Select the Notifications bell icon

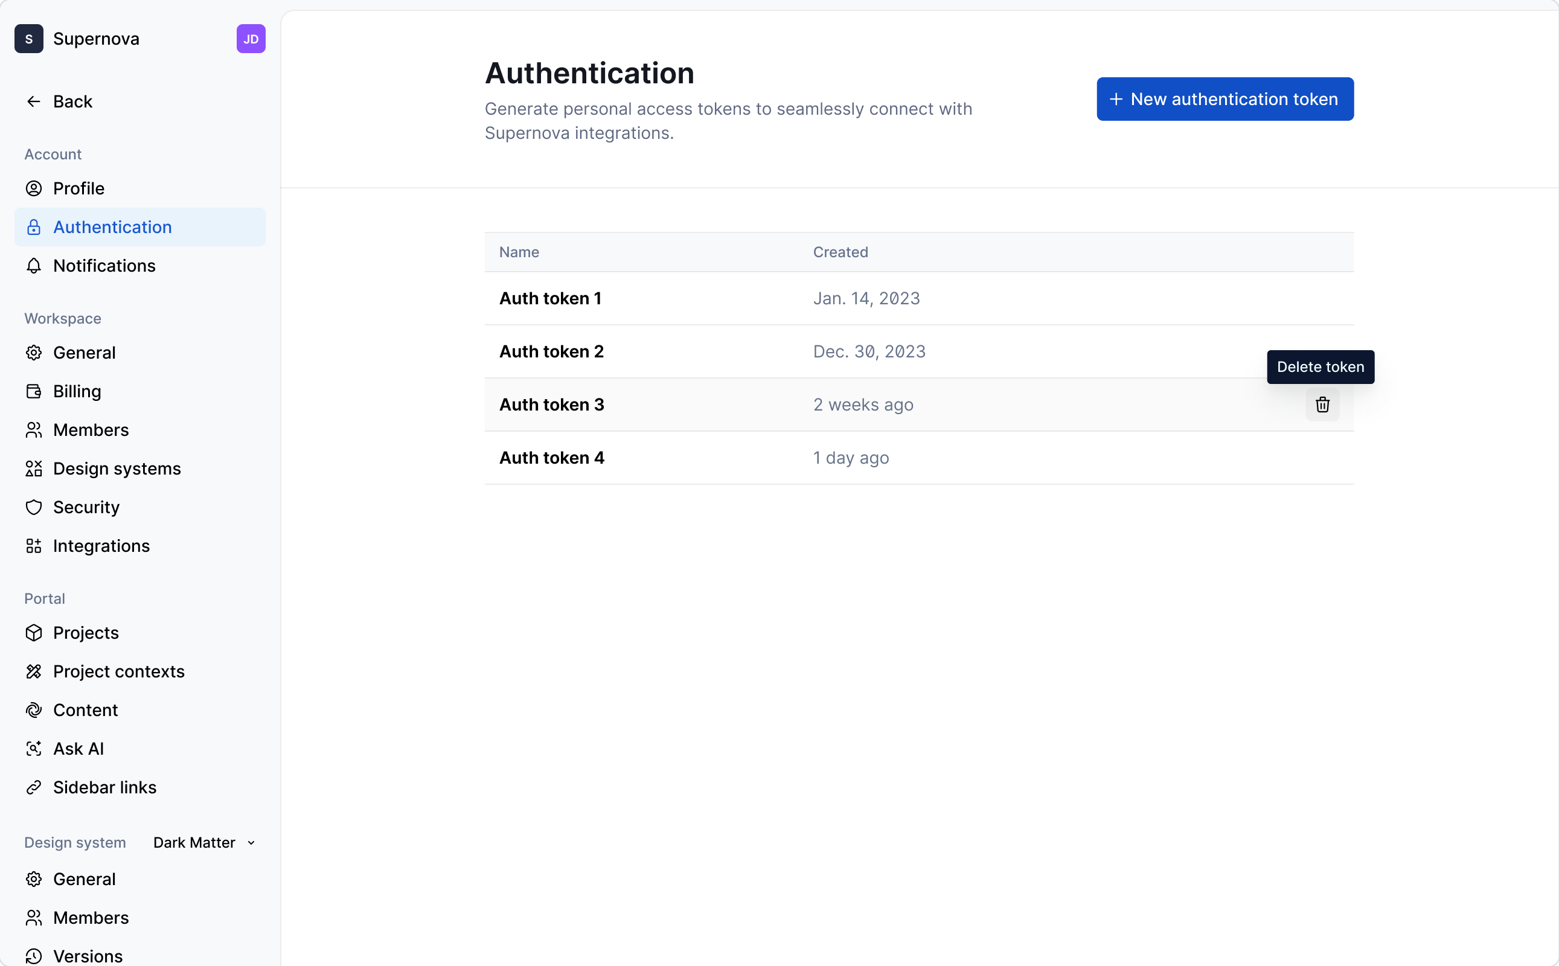pyautogui.click(x=34, y=266)
